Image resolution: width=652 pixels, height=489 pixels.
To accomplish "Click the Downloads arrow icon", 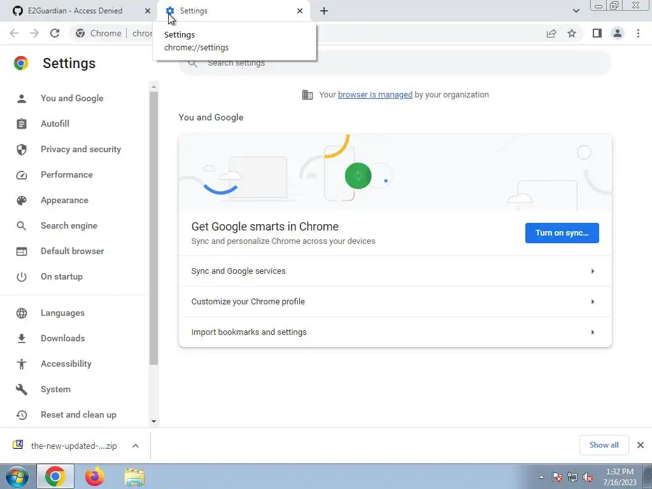I will [22, 339].
